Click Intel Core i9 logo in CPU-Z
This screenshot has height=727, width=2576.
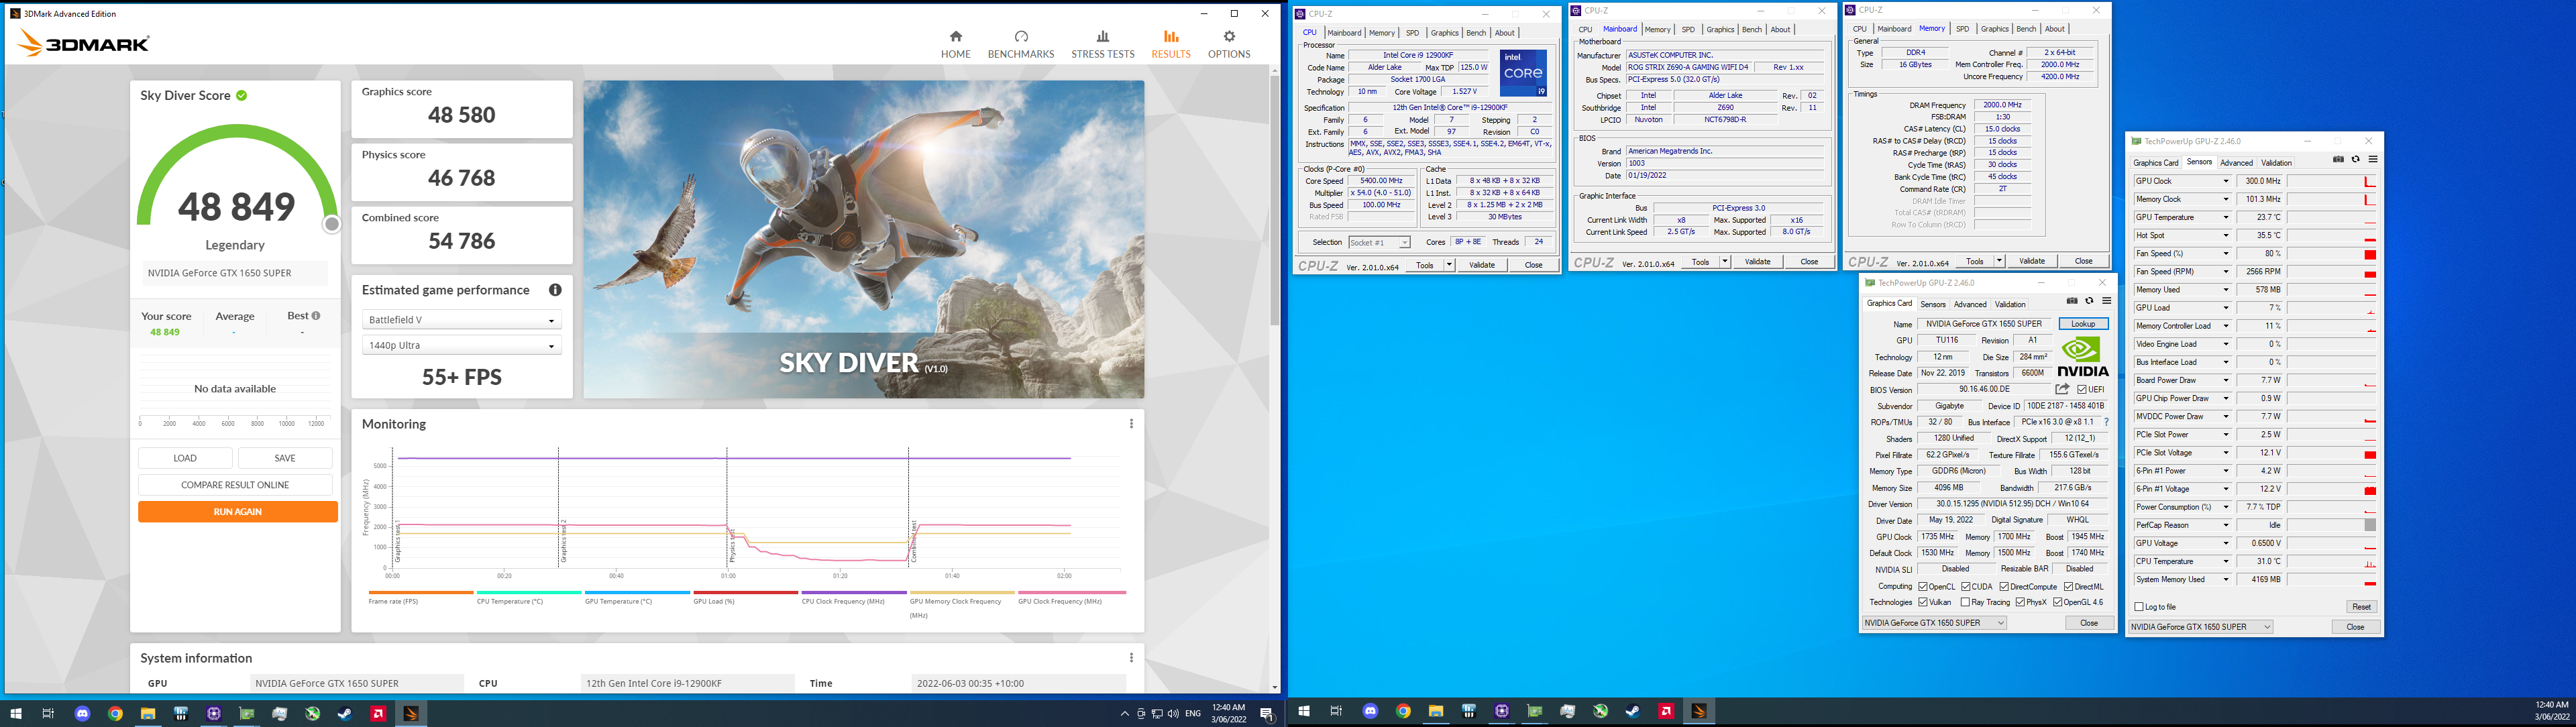pos(1523,73)
